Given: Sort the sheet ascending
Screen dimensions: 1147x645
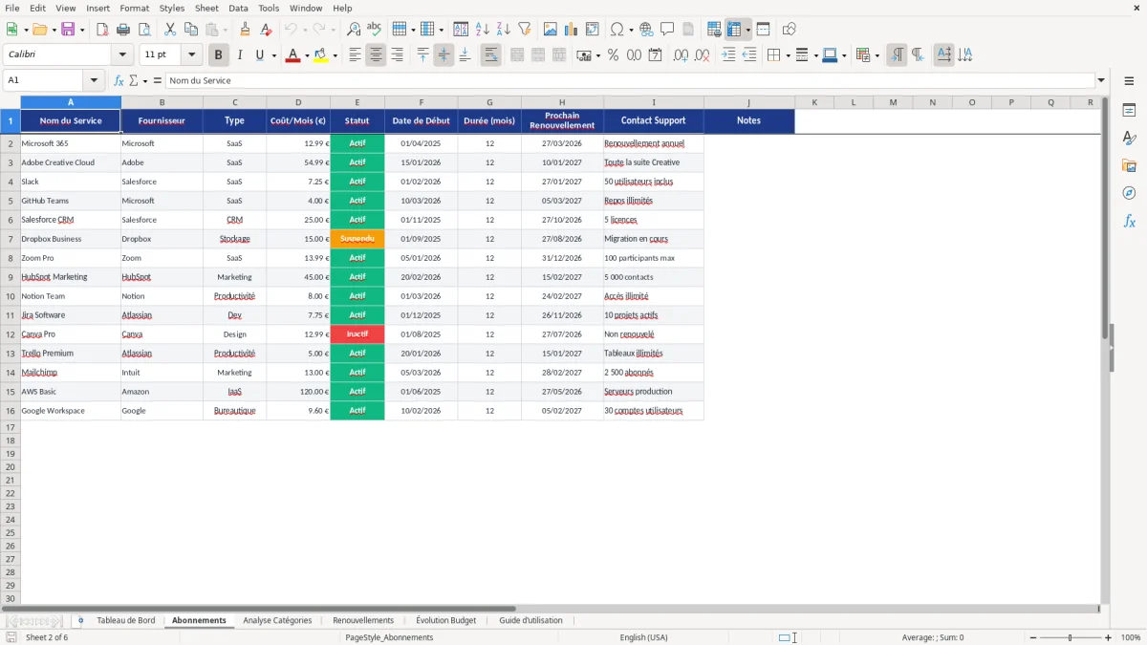Looking at the screenshot, I should pos(481,29).
